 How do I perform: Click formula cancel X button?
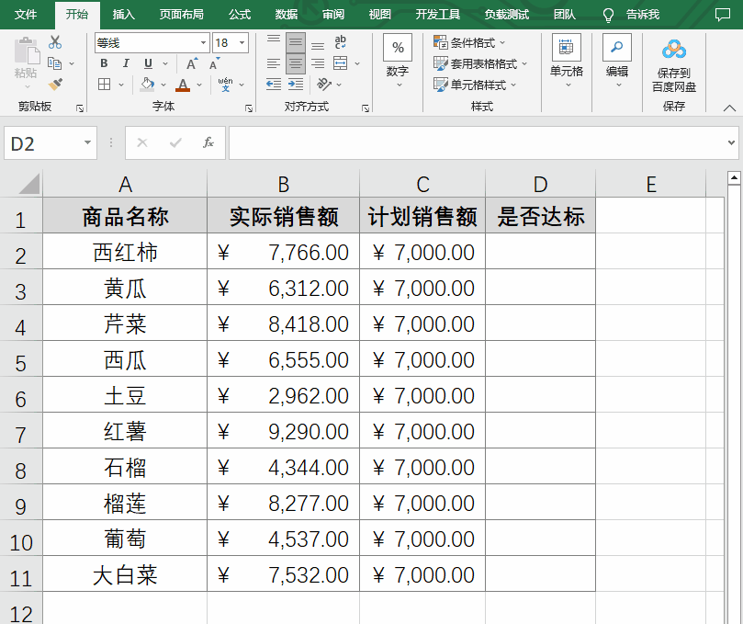(x=142, y=142)
